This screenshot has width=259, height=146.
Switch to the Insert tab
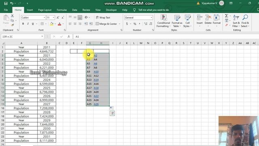[30, 10]
